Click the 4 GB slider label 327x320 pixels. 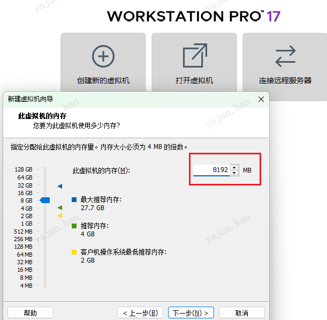(26, 209)
